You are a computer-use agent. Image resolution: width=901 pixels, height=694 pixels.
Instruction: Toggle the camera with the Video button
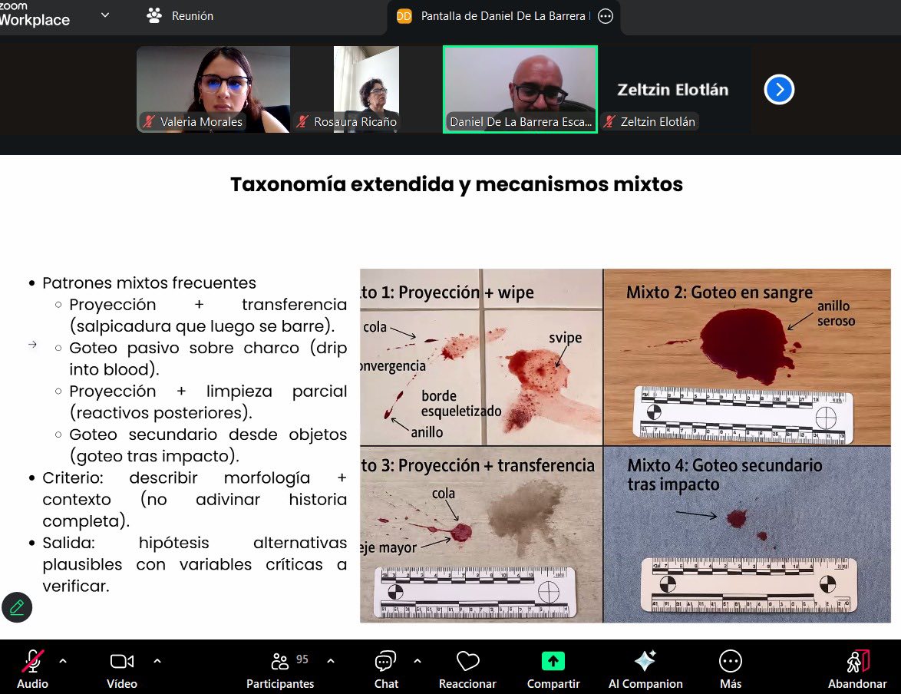[x=121, y=668]
